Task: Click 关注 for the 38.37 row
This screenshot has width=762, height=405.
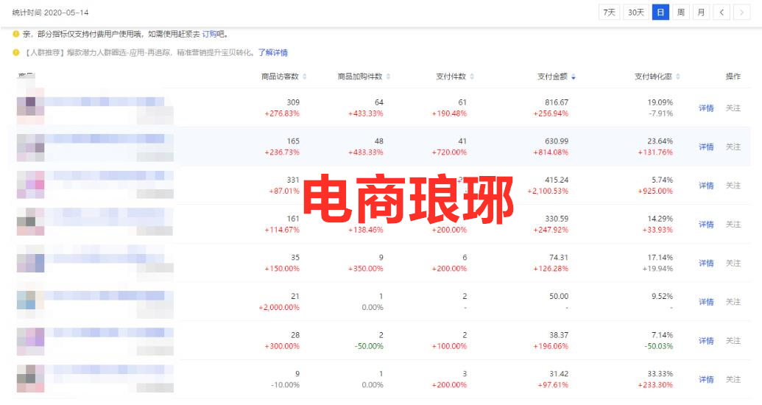Action: (x=733, y=341)
